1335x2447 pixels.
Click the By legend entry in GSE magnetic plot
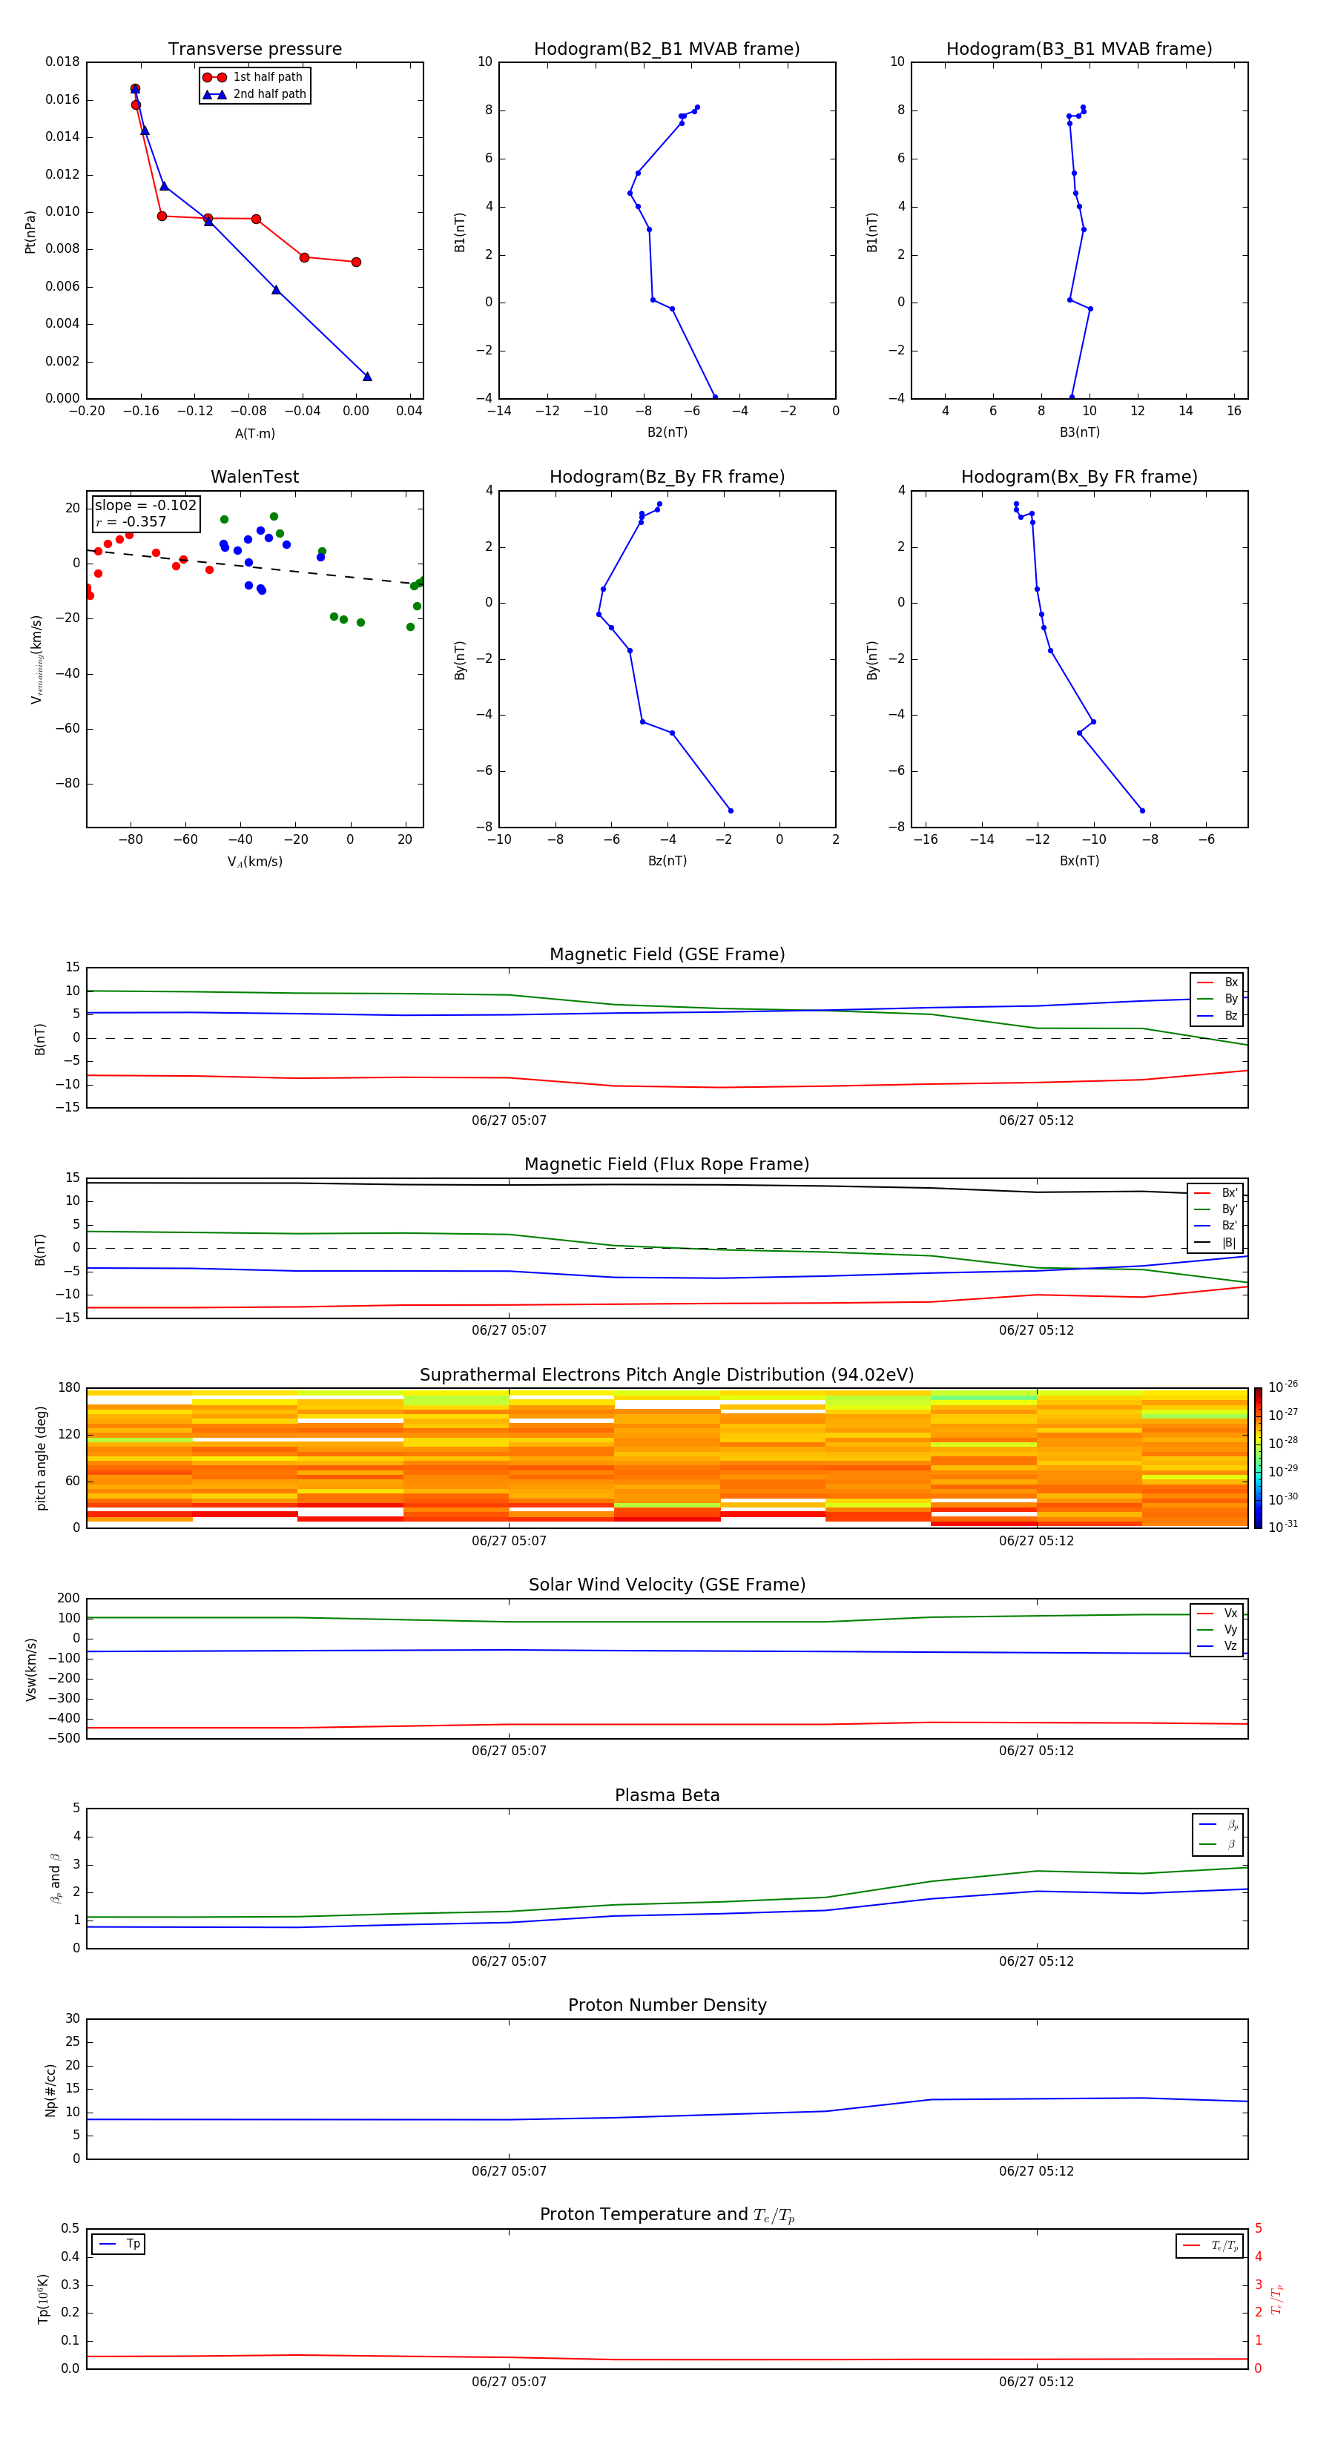click(x=1217, y=998)
